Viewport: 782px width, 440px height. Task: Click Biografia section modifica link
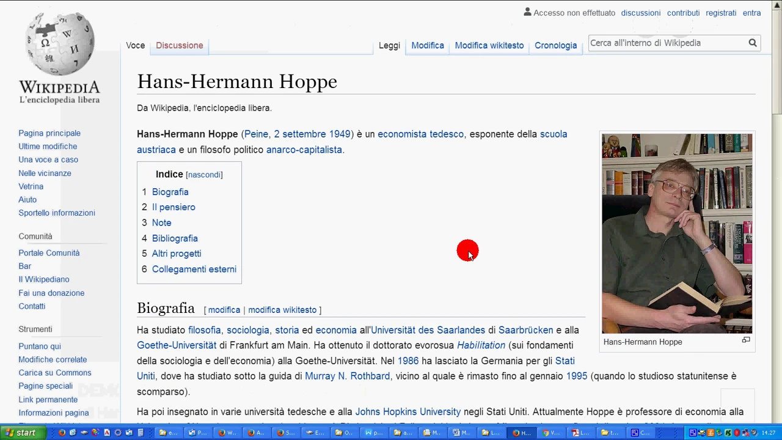tap(224, 310)
